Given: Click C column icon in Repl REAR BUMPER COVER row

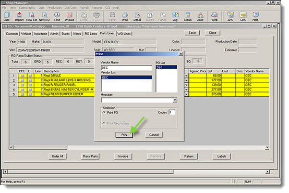Looking at the screenshot, I should pos(30,94).
